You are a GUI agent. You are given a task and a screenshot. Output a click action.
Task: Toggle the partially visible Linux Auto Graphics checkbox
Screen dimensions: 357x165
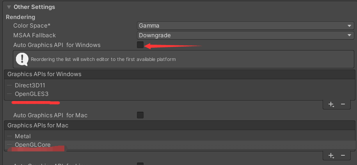click(140, 164)
